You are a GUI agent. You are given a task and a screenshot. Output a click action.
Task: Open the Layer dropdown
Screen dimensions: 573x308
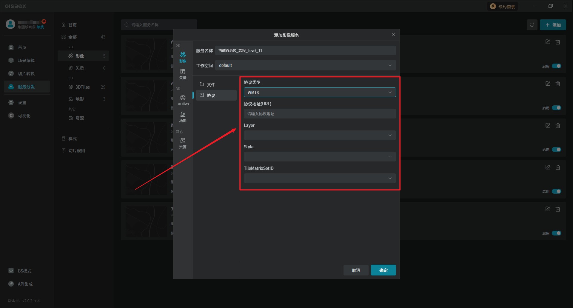click(320, 135)
